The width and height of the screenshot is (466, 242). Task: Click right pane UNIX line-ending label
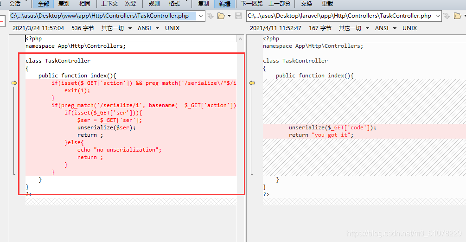(x=409, y=28)
